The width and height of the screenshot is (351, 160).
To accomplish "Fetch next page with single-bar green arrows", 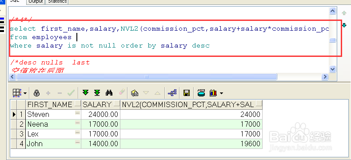I will pyautogui.click(x=85, y=92).
